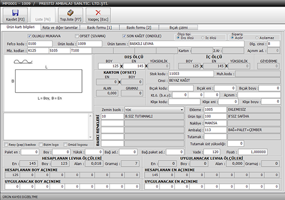Open Top.liste [F7] toolbar button
Viewport: 285px width, 200px height.
coord(70,15)
